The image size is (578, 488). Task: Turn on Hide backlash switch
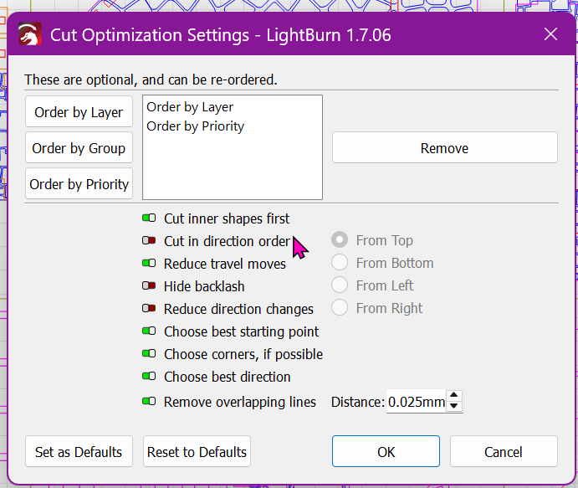(x=149, y=285)
